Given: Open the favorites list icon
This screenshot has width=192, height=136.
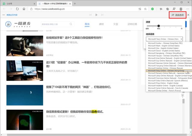Looking at the screenshot, I should pyautogui.click(x=161, y=9).
